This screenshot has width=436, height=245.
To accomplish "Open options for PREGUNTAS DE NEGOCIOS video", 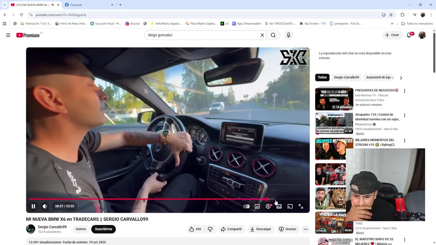I will pos(404,91).
